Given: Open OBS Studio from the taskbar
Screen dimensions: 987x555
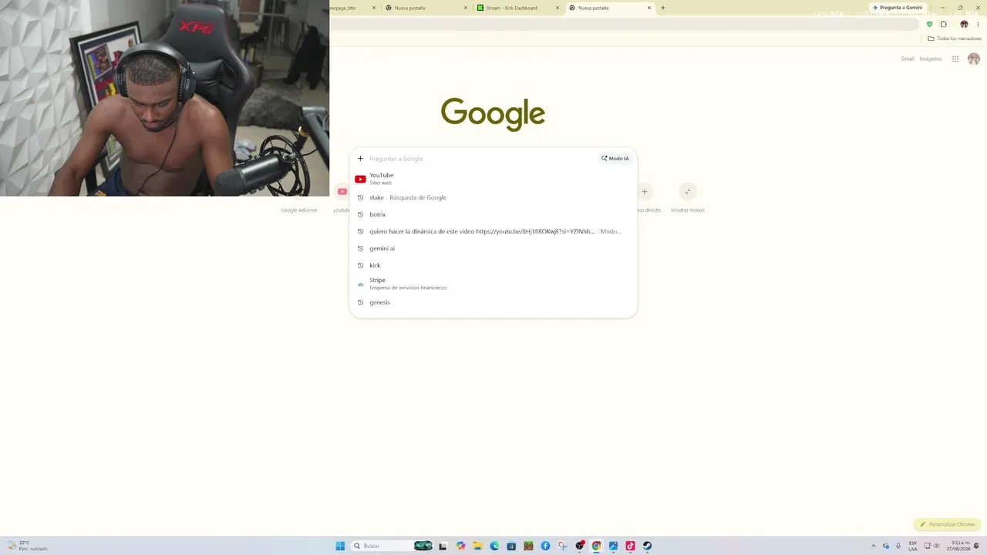Looking at the screenshot, I should coord(580,546).
